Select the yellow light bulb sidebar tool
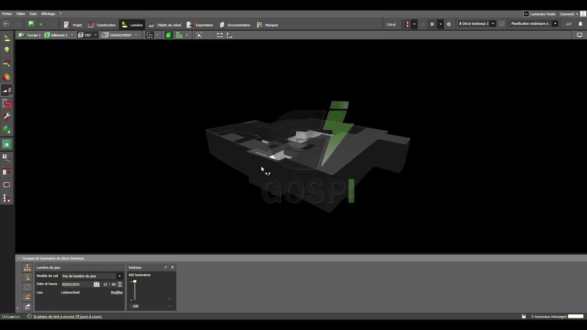This screenshot has height=330, width=587. 7,50
